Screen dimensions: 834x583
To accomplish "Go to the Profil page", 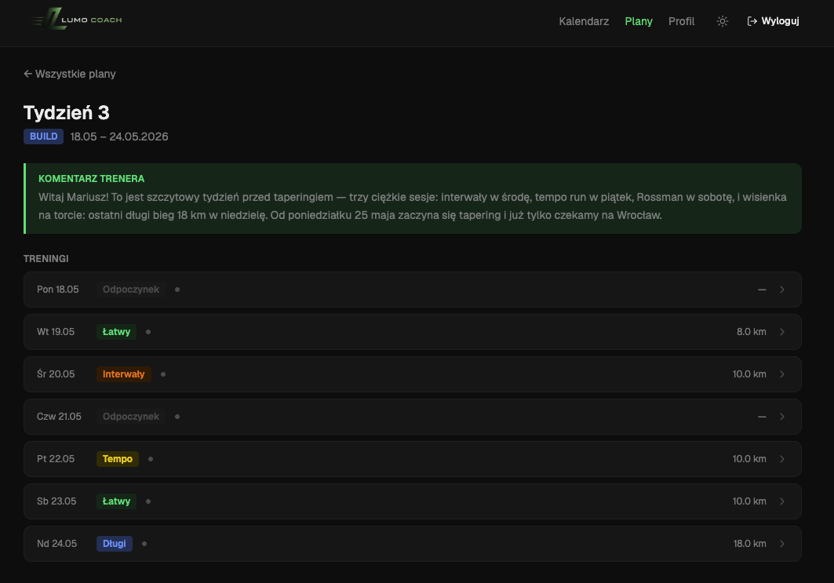I will (681, 21).
